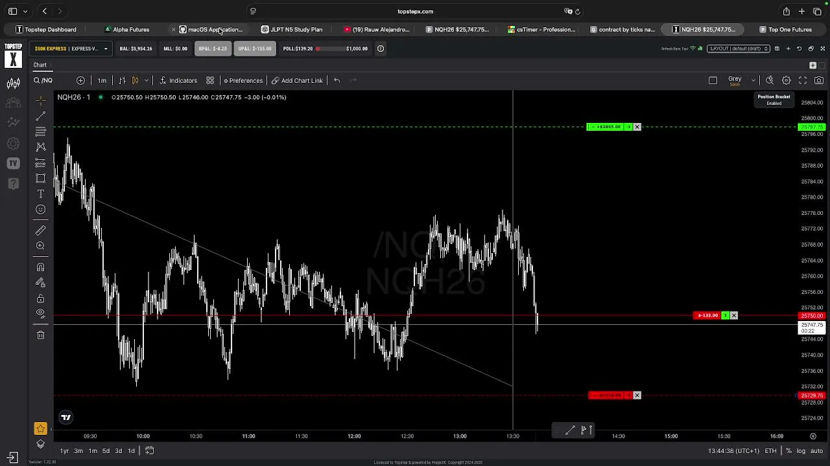The width and height of the screenshot is (830, 466).
Task: Open the Indicators dialog
Action: (178, 80)
